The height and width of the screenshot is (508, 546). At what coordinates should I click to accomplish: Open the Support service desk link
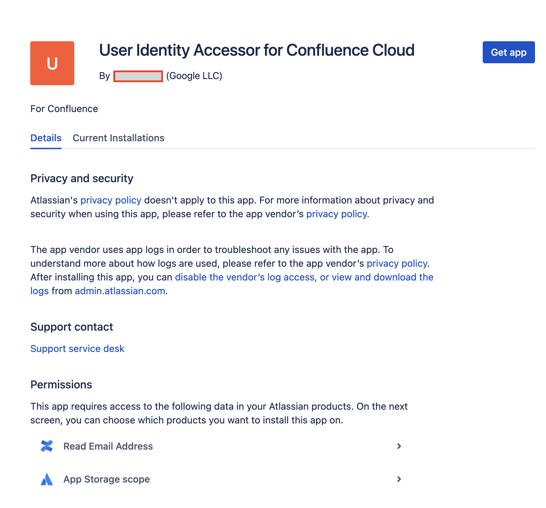coord(77,349)
